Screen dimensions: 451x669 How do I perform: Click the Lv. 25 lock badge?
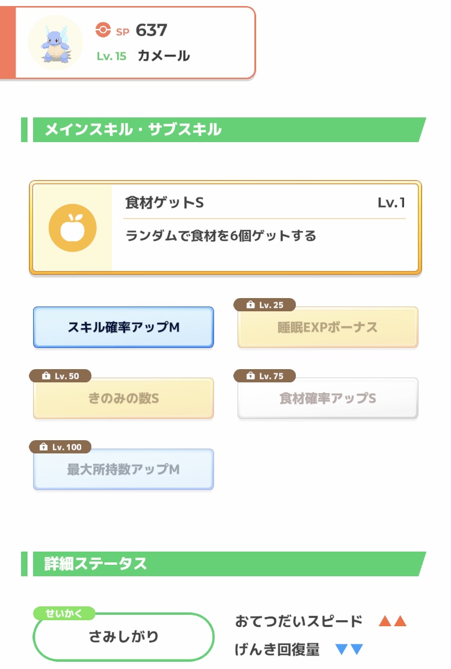pyautogui.click(x=265, y=305)
